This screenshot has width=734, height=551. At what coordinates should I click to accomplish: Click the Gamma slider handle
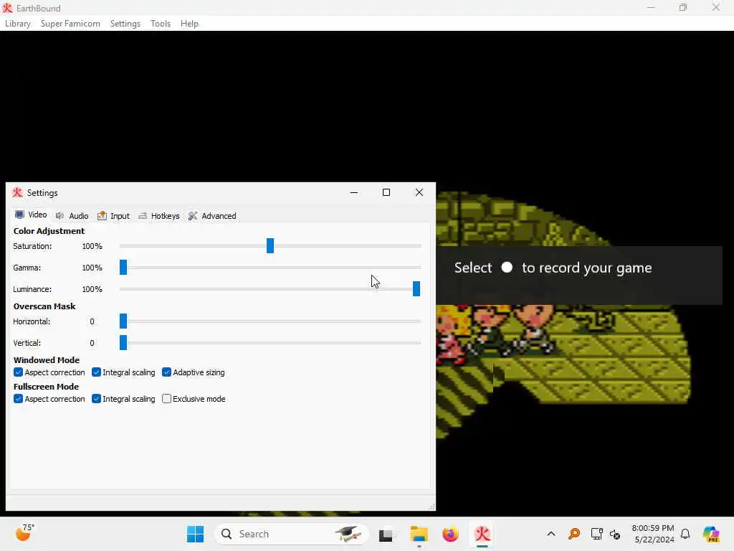123,267
